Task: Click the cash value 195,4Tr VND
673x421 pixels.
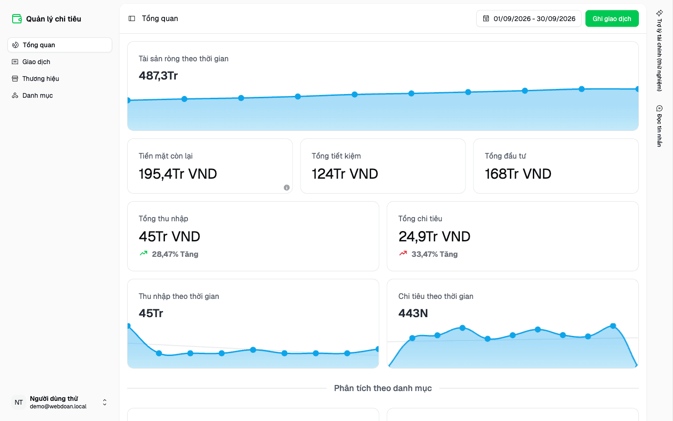Action: coord(178,174)
